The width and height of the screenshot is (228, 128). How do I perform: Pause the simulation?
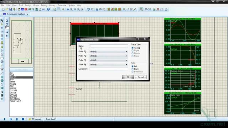17,119
